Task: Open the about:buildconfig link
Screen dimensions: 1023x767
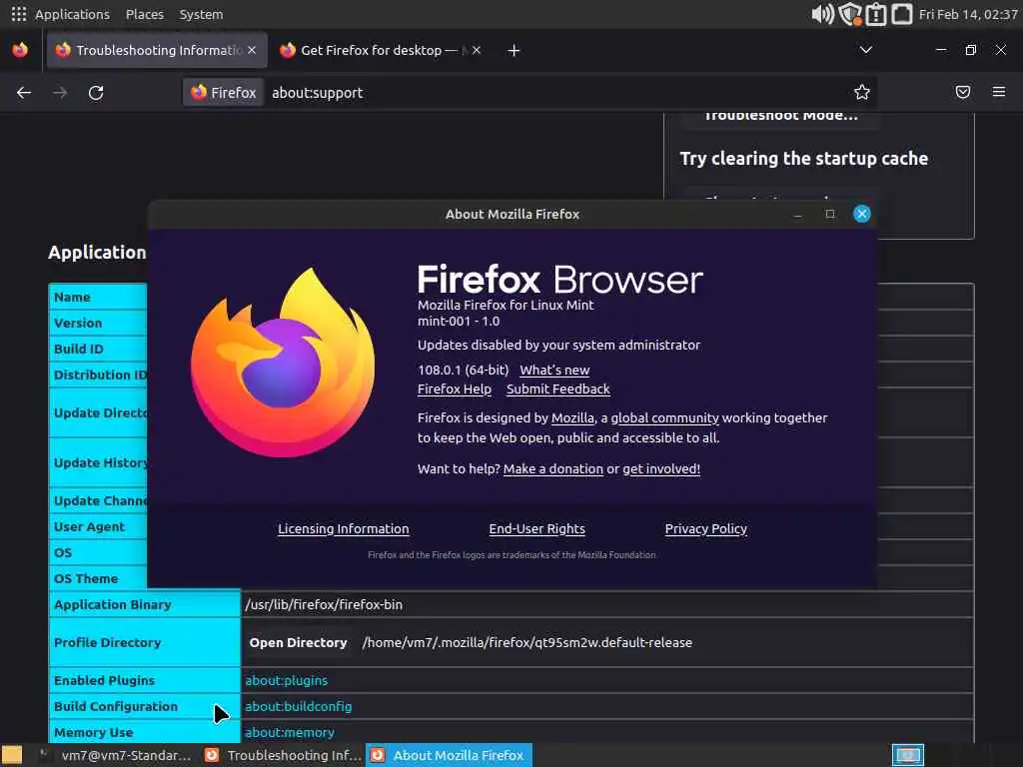Action: click(298, 706)
